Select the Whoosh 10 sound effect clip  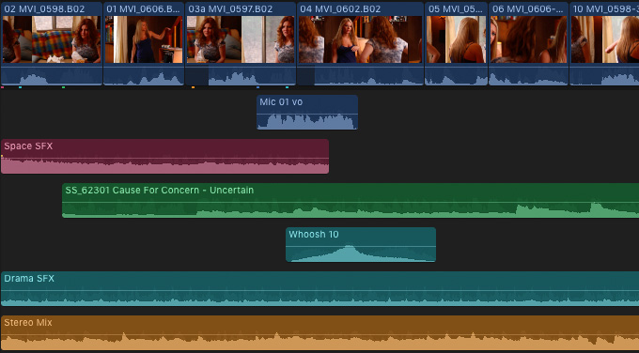coord(361,244)
